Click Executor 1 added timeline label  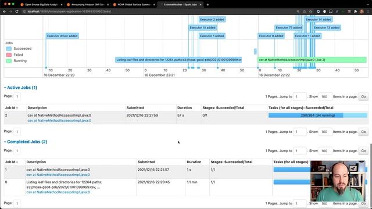(212, 36)
